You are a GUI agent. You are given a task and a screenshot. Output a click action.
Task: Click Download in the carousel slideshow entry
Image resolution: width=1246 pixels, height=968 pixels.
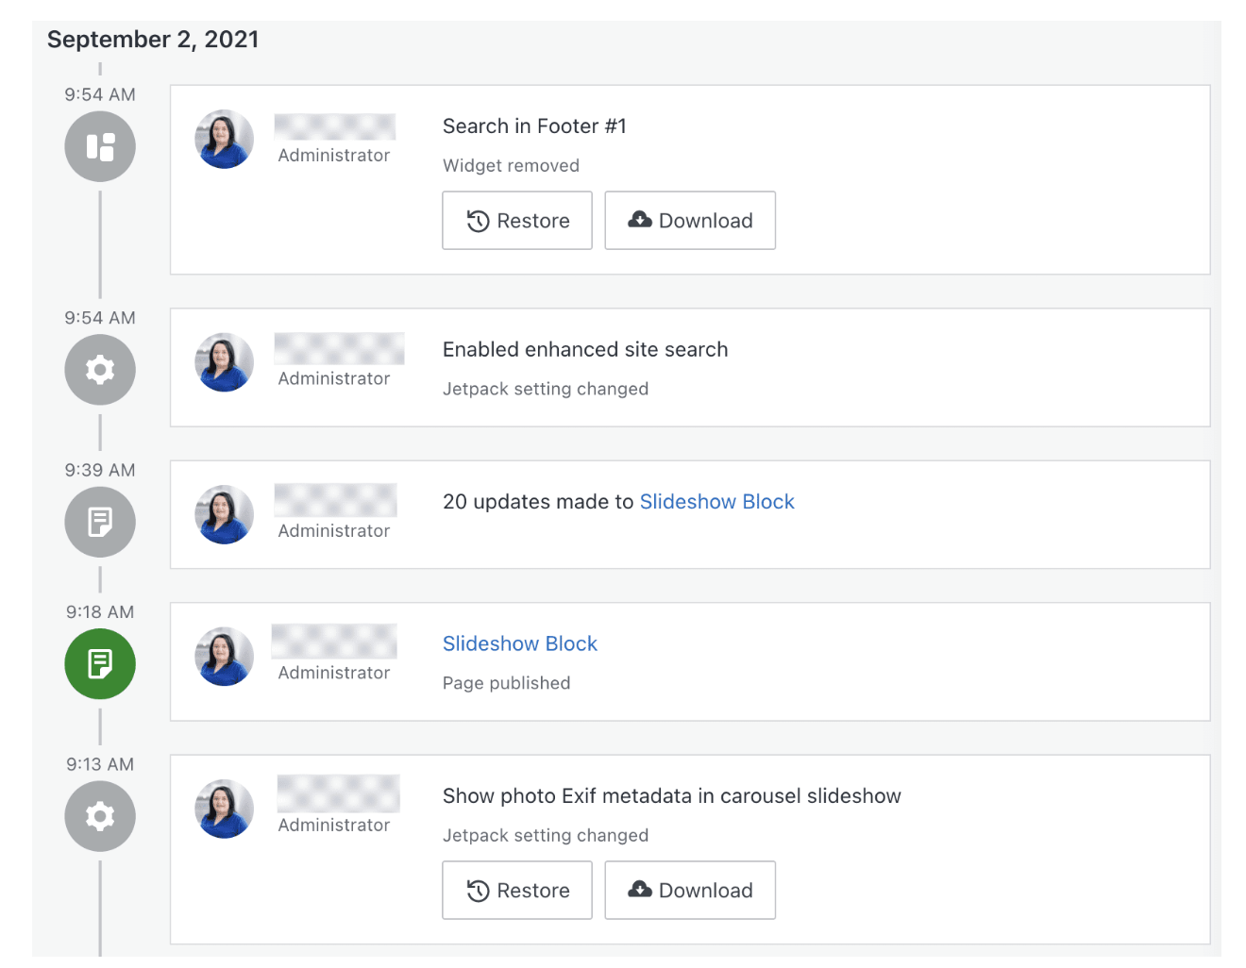(690, 890)
